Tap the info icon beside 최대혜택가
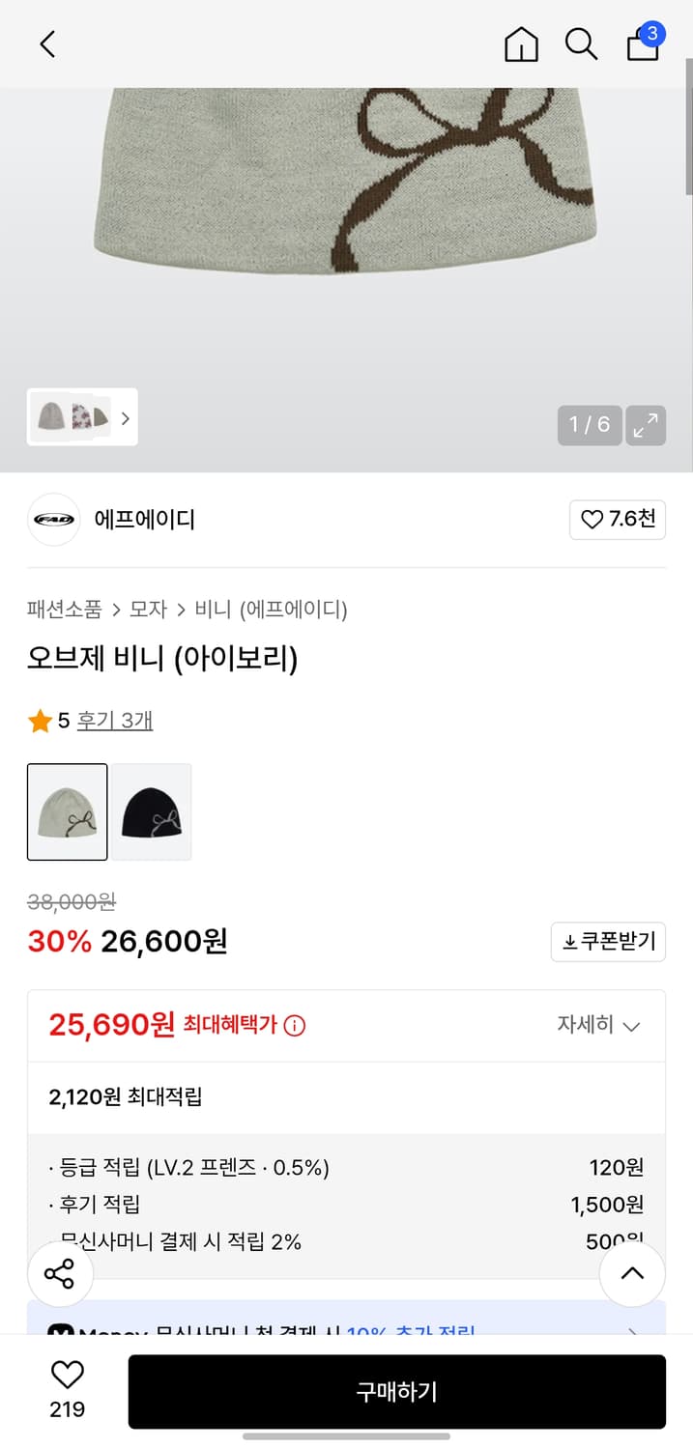Image resolution: width=693 pixels, height=1449 pixels. click(295, 1026)
